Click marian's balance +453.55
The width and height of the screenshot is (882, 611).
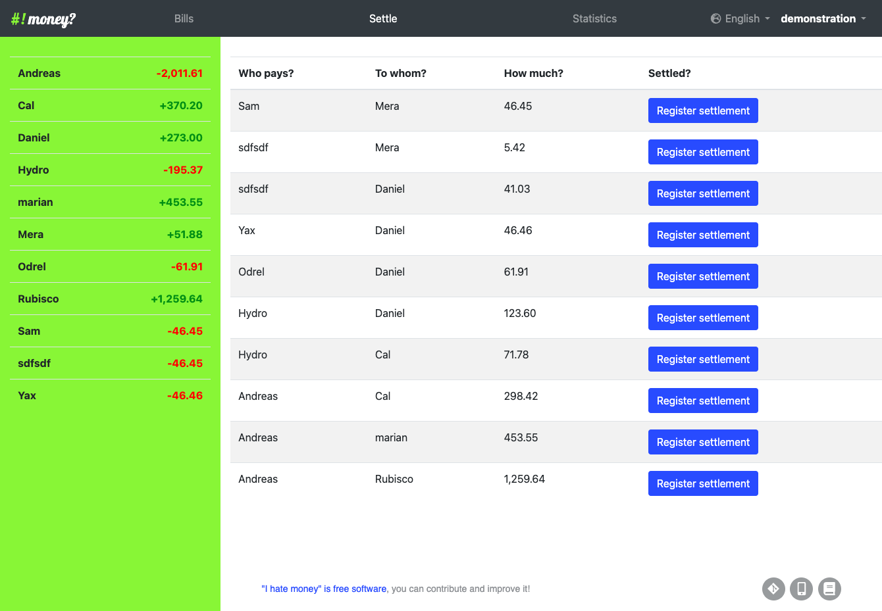[181, 202]
